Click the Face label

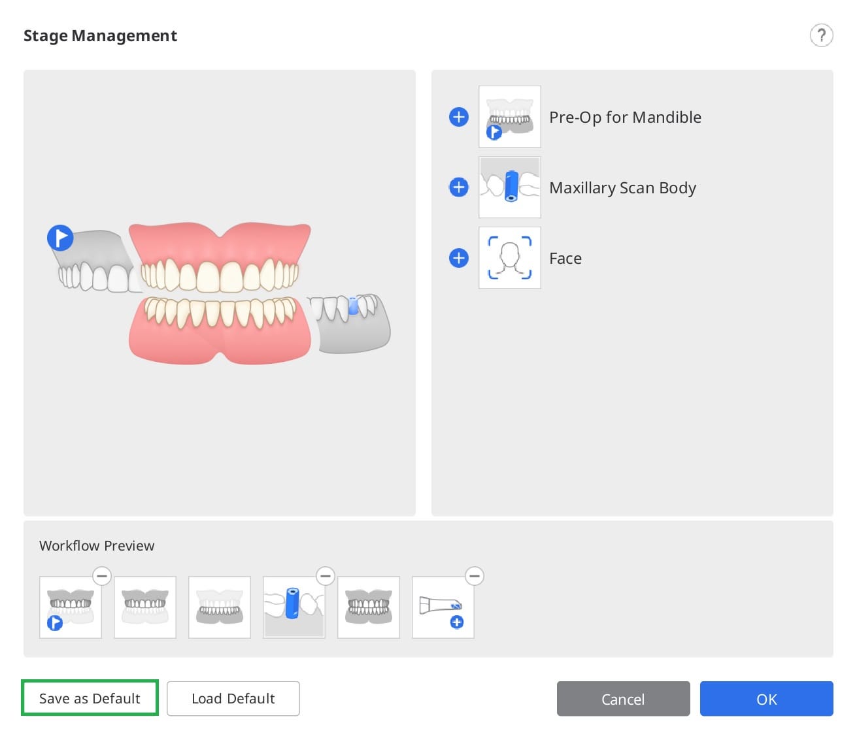565,259
